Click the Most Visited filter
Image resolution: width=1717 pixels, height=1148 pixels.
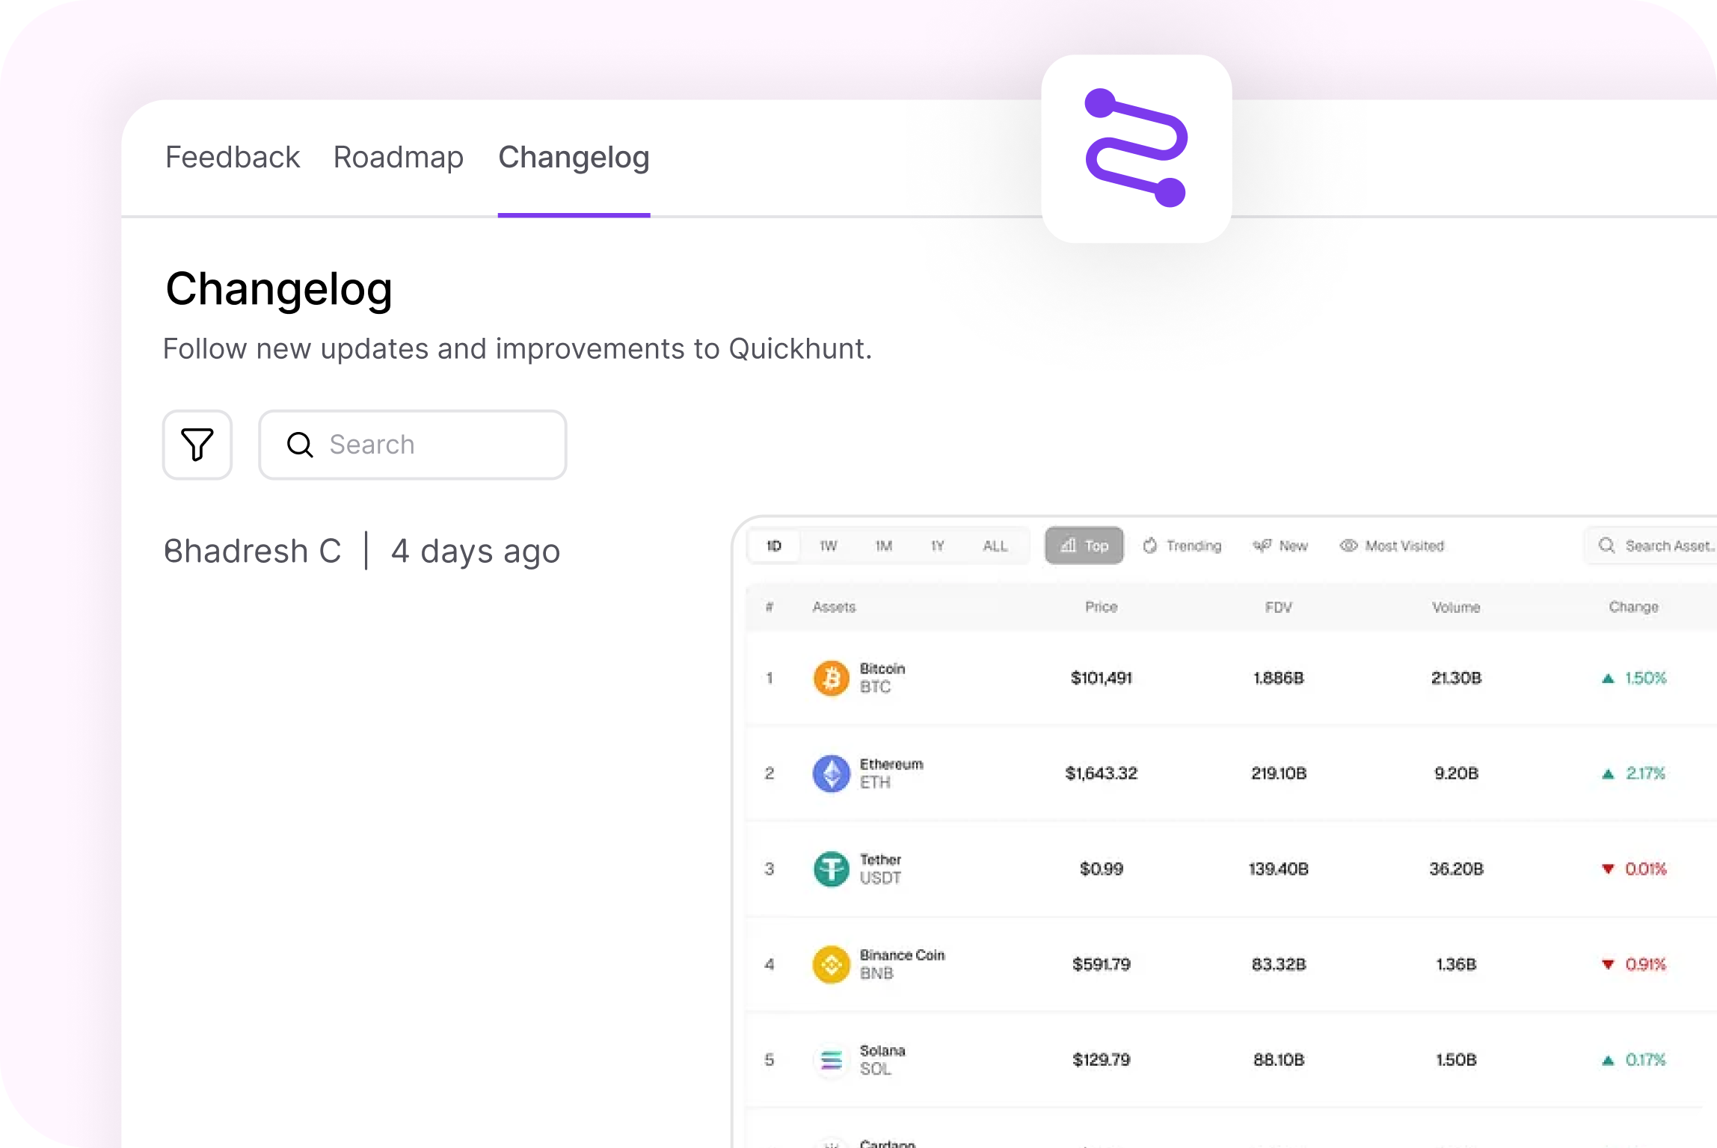1392,546
